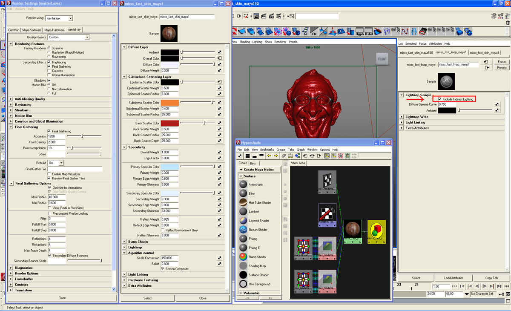Click the Hgph shelf icon
This screenshot has height=311, width=511.
tap(360, 32)
